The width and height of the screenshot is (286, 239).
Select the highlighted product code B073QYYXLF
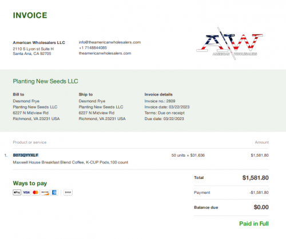[x=26, y=155]
